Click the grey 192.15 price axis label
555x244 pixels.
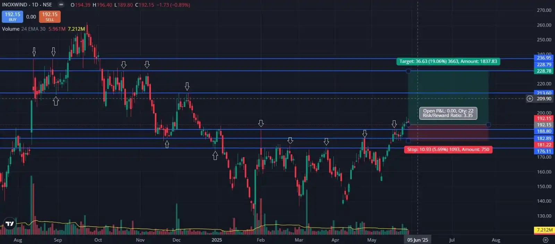click(544, 125)
